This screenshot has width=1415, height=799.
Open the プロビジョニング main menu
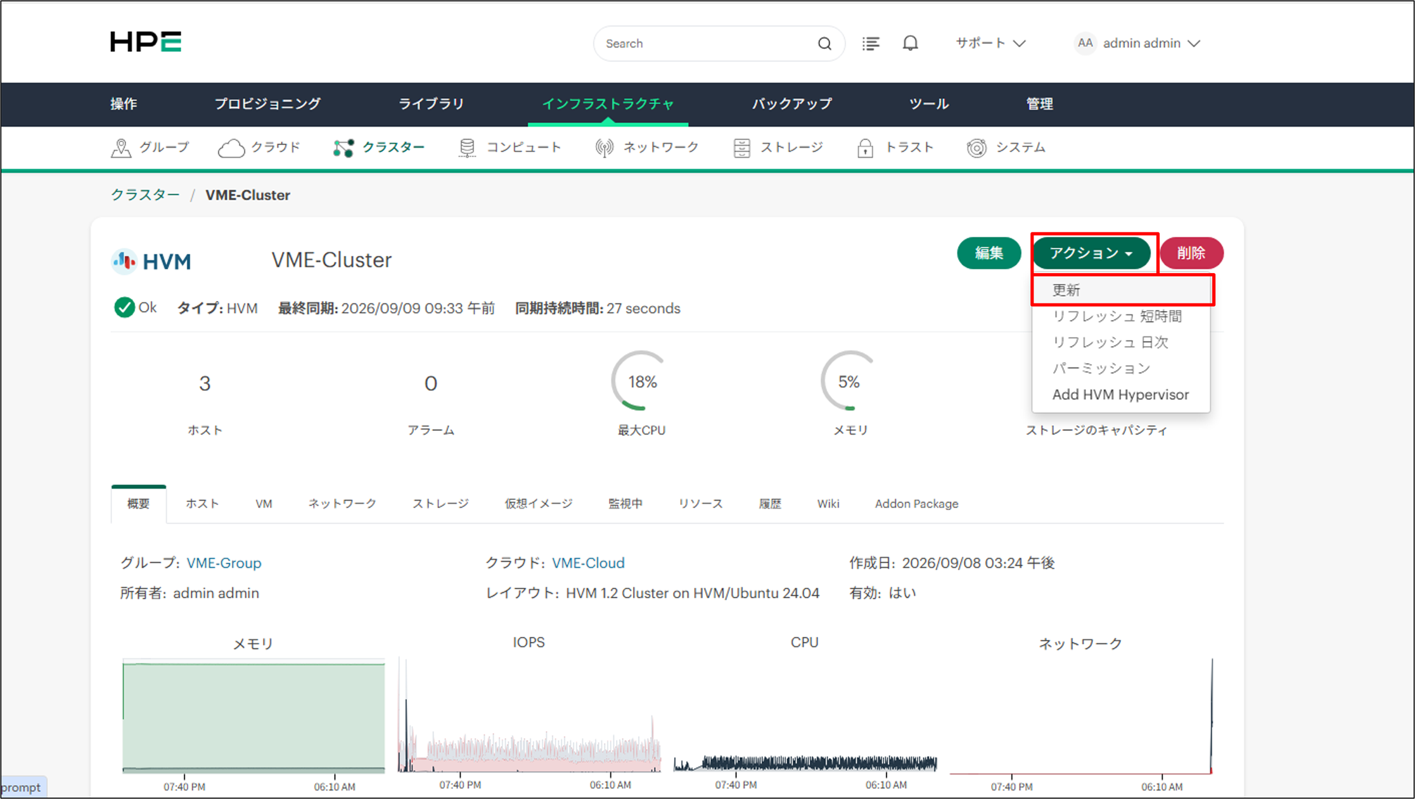(x=267, y=104)
